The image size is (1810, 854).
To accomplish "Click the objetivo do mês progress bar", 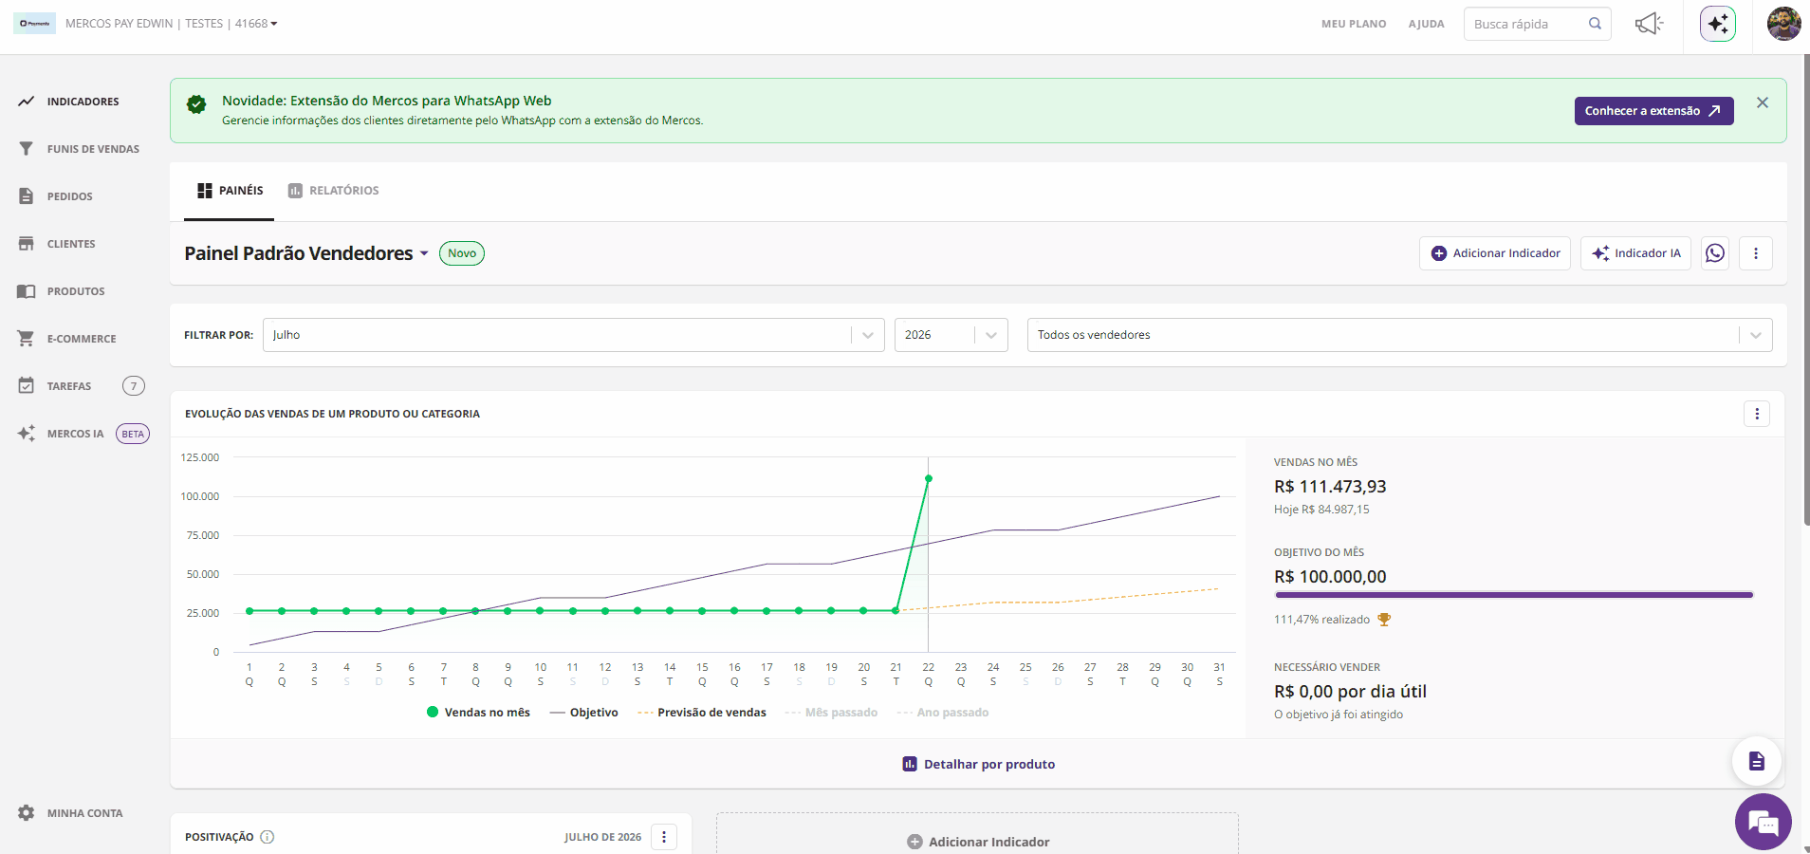I will pyautogui.click(x=1514, y=595).
